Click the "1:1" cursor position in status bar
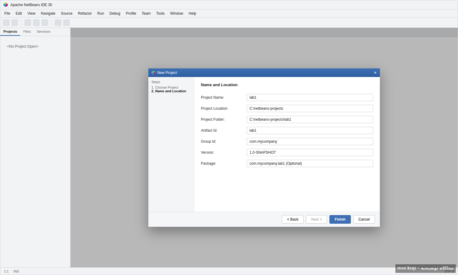 coord(6,271)
